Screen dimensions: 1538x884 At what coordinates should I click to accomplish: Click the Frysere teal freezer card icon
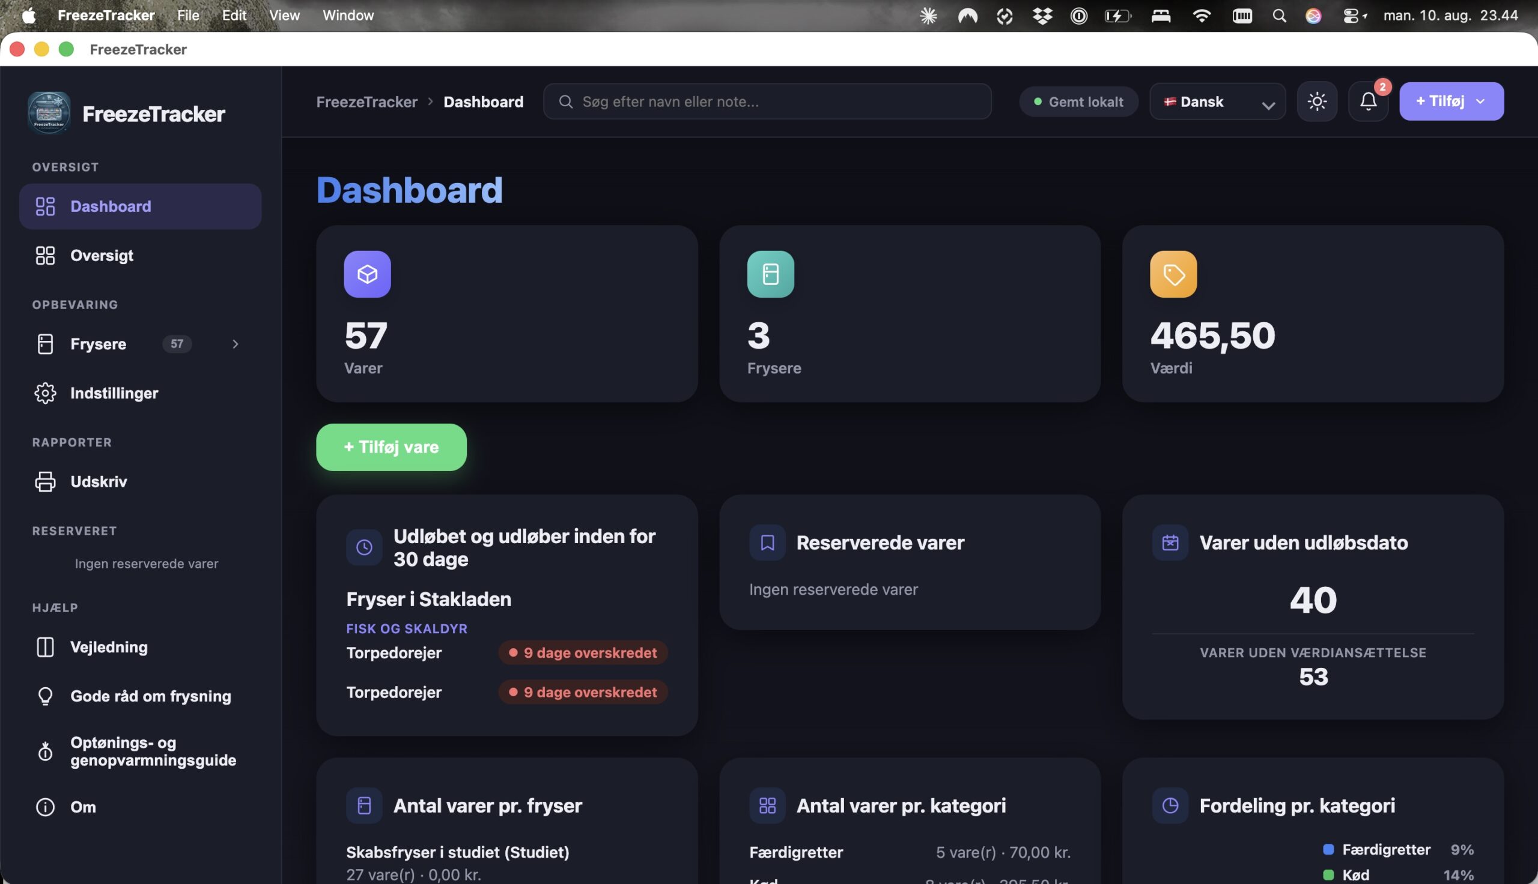point(771,274)
